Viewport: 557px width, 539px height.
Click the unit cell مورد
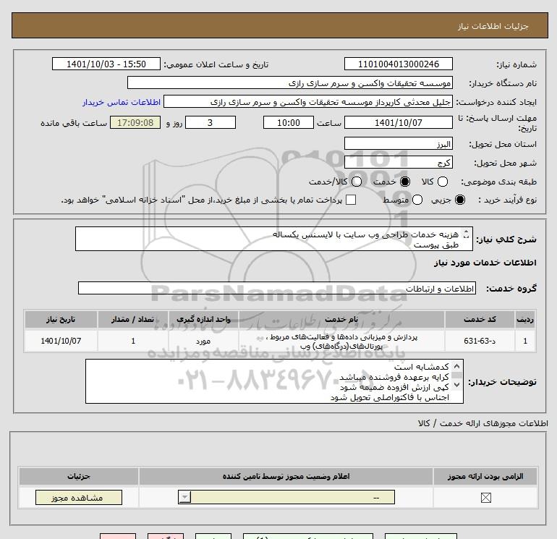[203, 341]
